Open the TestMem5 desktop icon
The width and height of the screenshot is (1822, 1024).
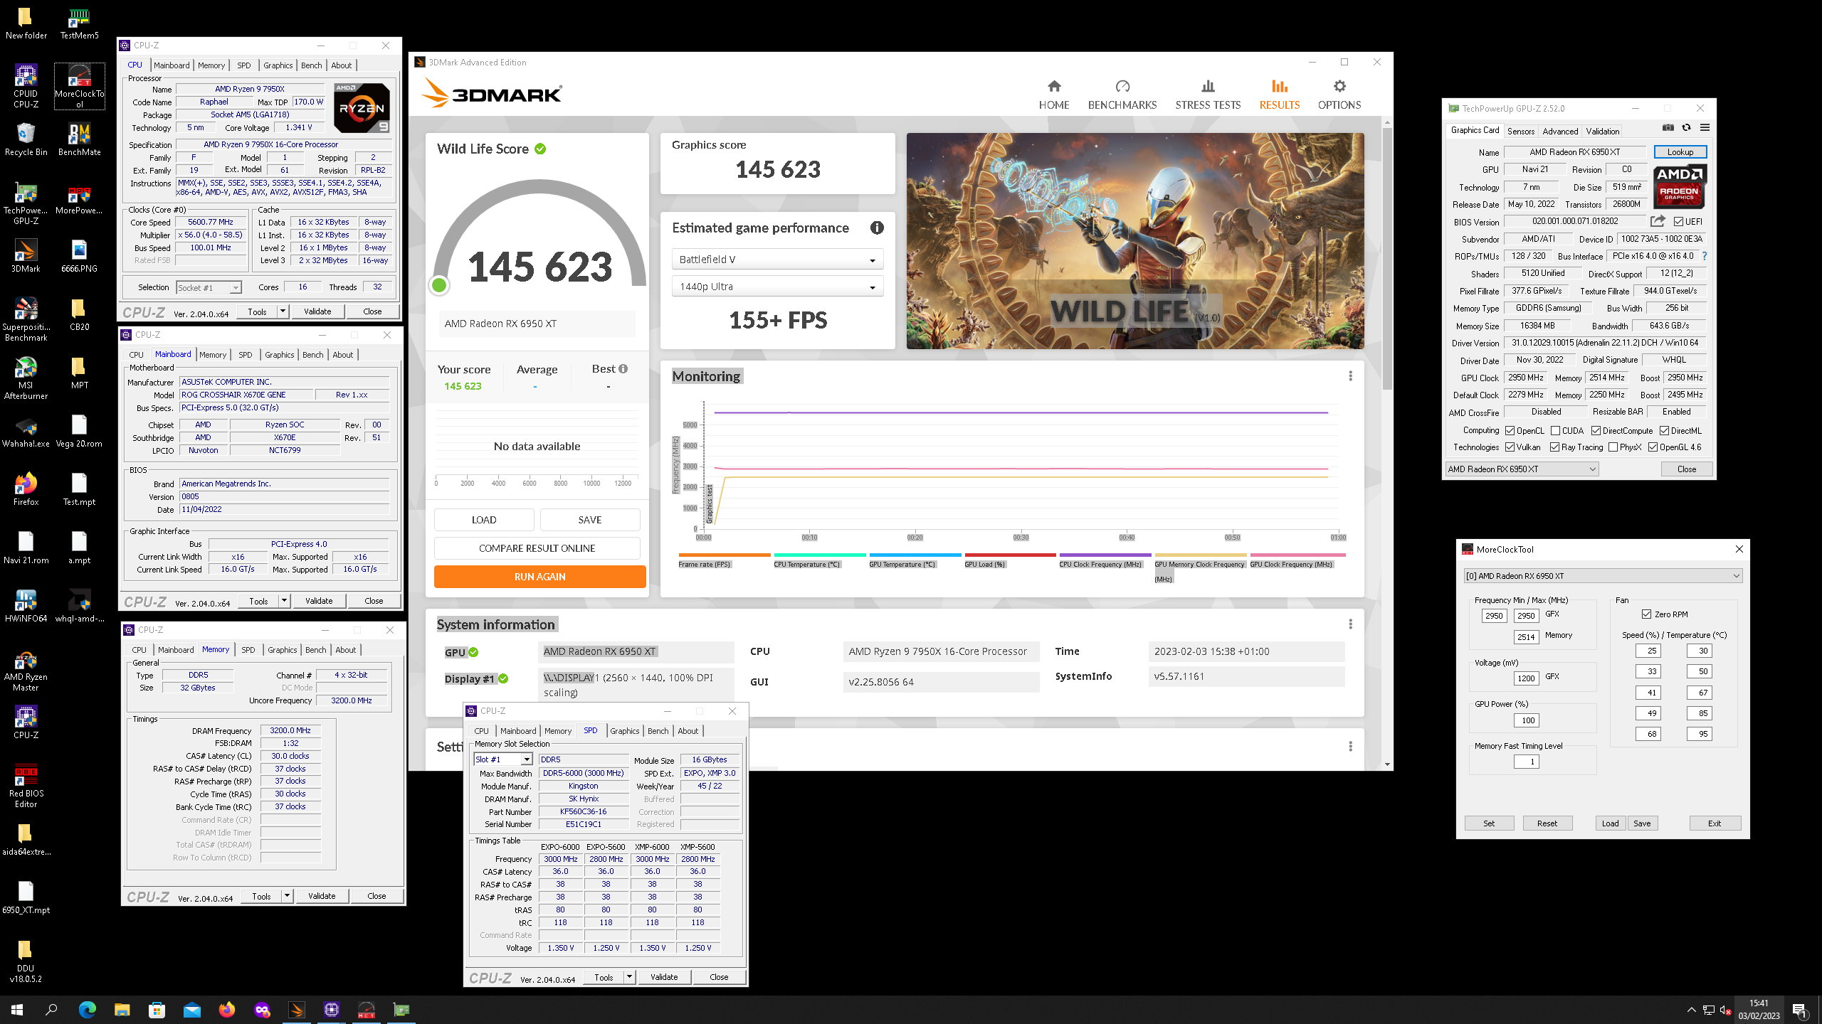tap(79, 23)
